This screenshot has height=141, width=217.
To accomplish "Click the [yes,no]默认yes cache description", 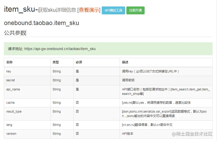I will (x=156, y=103).
